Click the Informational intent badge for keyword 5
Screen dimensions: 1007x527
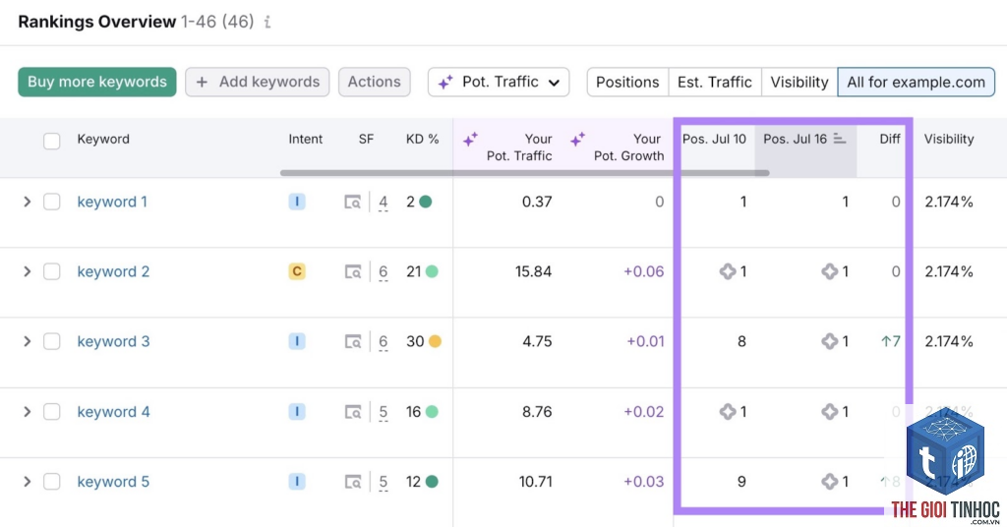click(x=297, y=482)
